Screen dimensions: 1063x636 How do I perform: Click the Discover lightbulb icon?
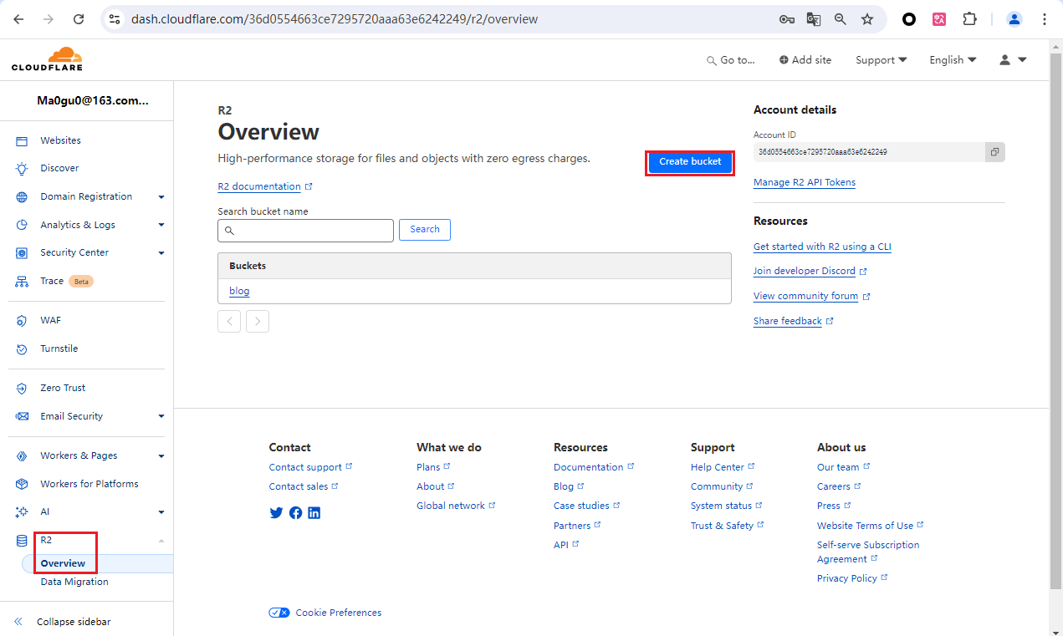point(22,169)
